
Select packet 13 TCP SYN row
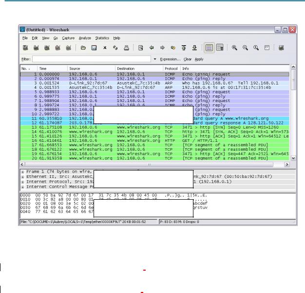pos(154,127)
